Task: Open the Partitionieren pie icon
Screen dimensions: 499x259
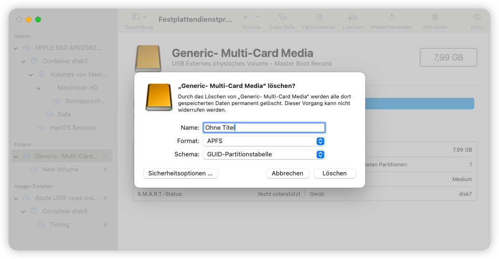Action: point(319,17)
